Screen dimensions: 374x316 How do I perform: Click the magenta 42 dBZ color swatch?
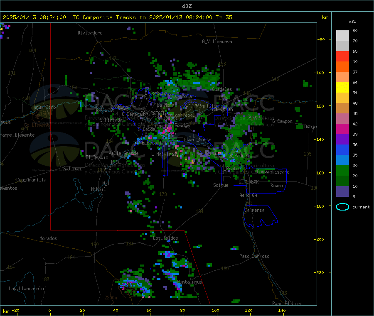pos(342,129)
